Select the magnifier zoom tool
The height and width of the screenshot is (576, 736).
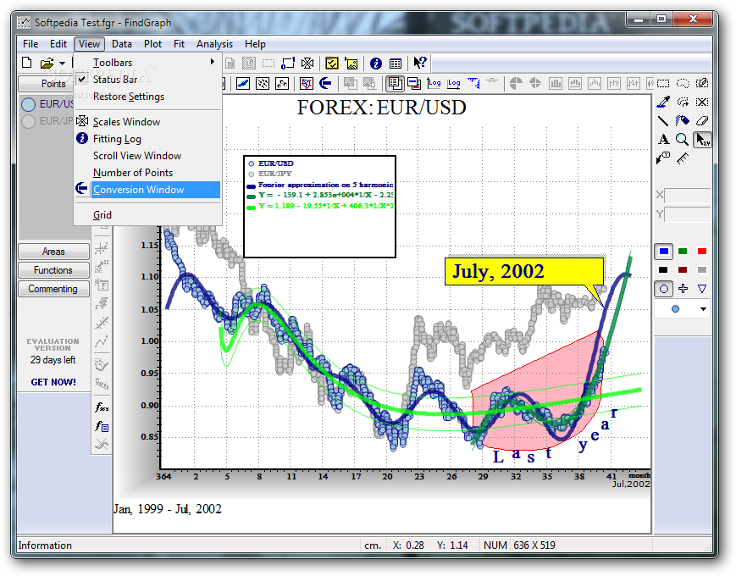pos(682,140)
